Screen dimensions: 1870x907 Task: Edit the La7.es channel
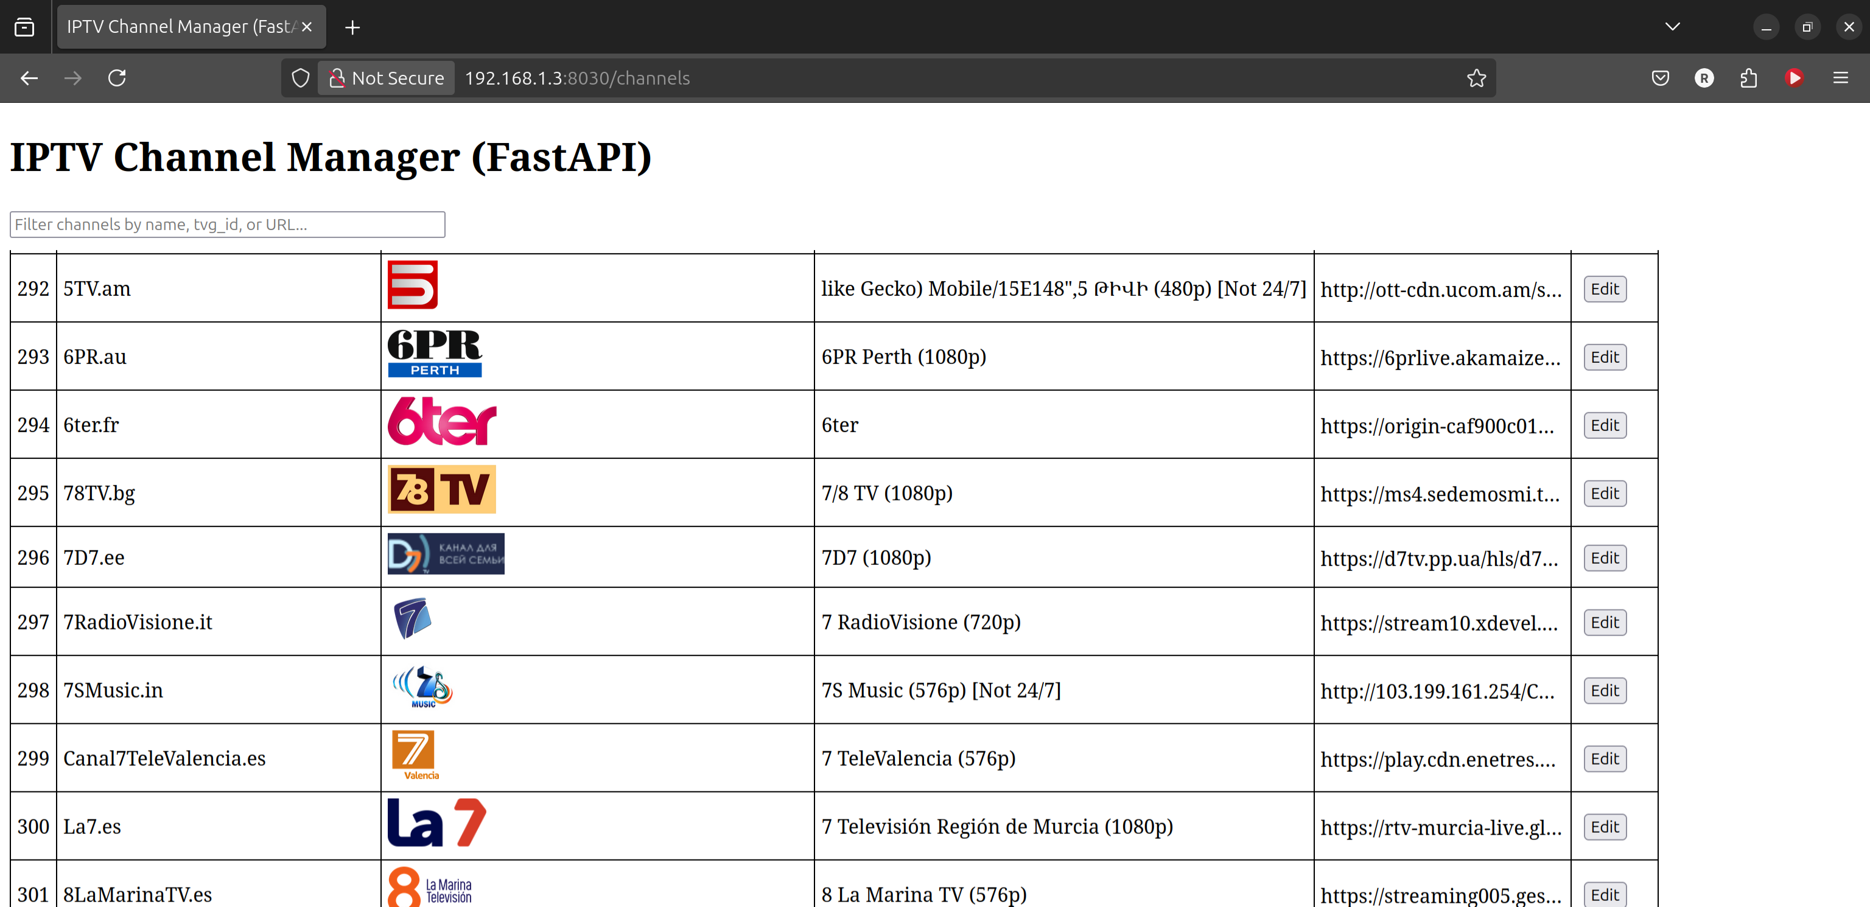tap(1605, 828)
